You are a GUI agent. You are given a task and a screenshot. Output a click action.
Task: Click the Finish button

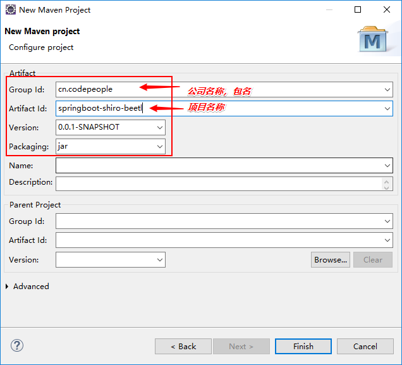[303, 346]
